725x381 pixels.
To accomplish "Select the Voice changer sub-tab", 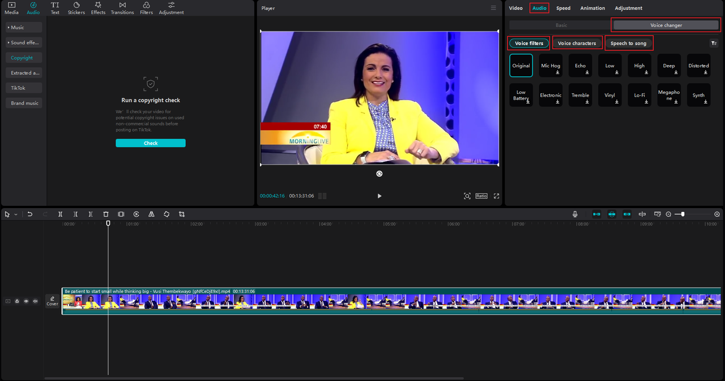I will [x=666, y=25].
